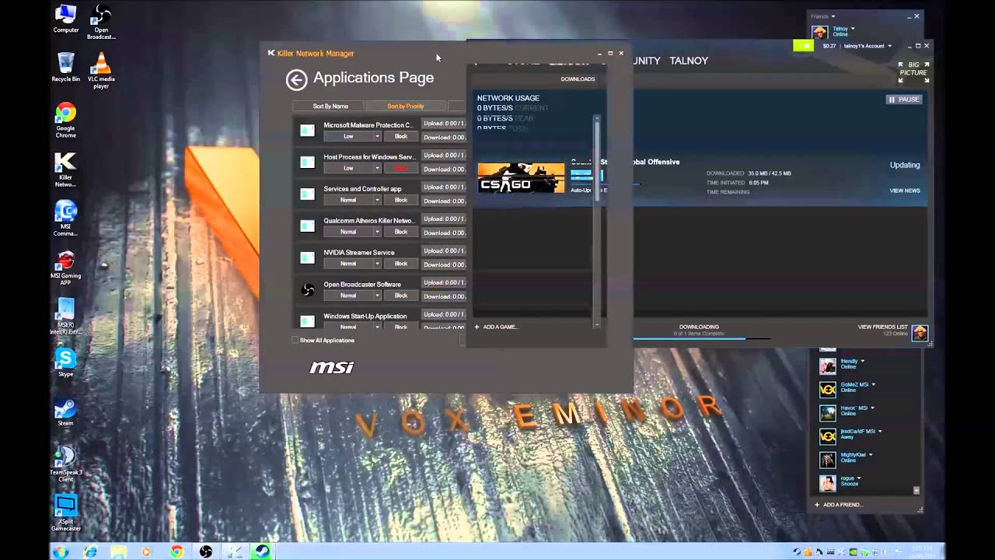The width and height of the screenshot is (995, 560).
Task: Enable Show All Applications checkbox
Action: click(295, 340)
